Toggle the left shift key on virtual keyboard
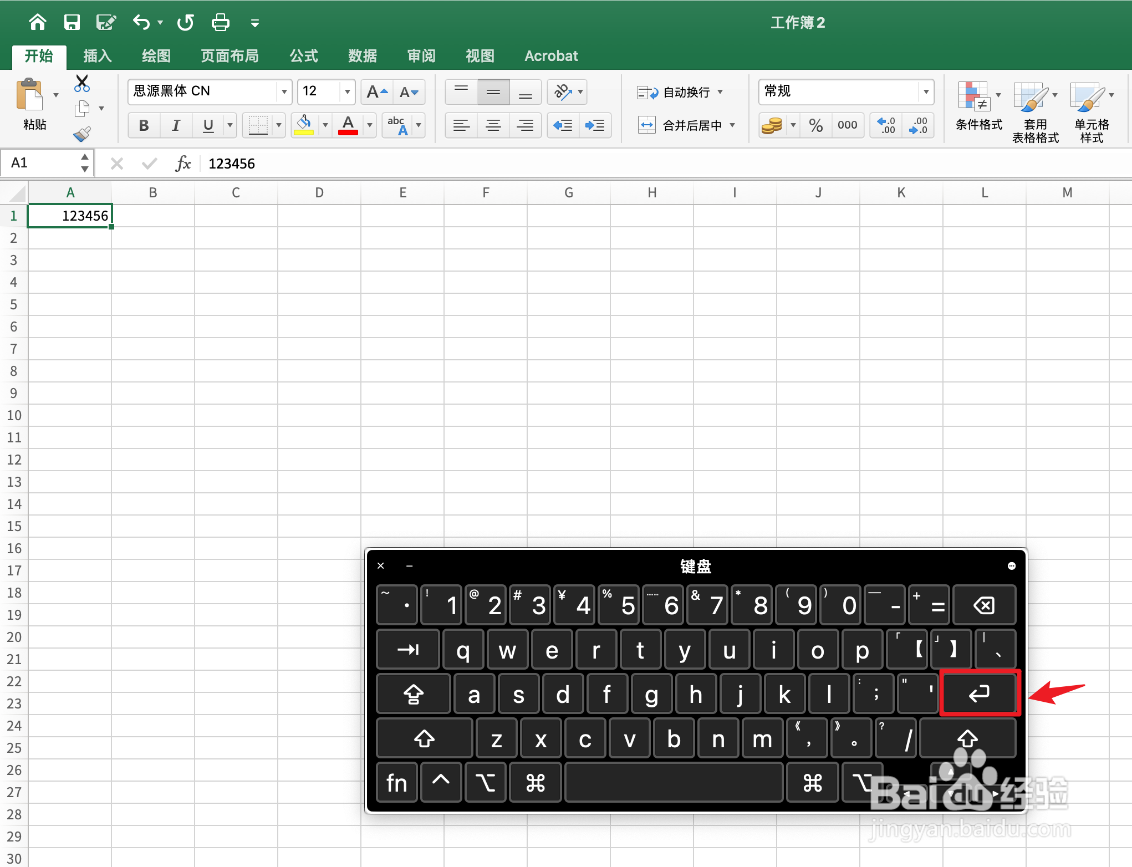The image size is (1132, 867). coord(425,738)
